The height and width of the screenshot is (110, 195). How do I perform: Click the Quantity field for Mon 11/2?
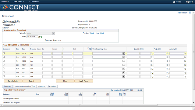click(x=133, y=73)
